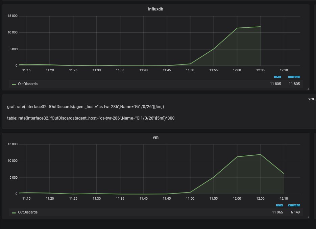Click the vm title of the text panel

point(311,99)
